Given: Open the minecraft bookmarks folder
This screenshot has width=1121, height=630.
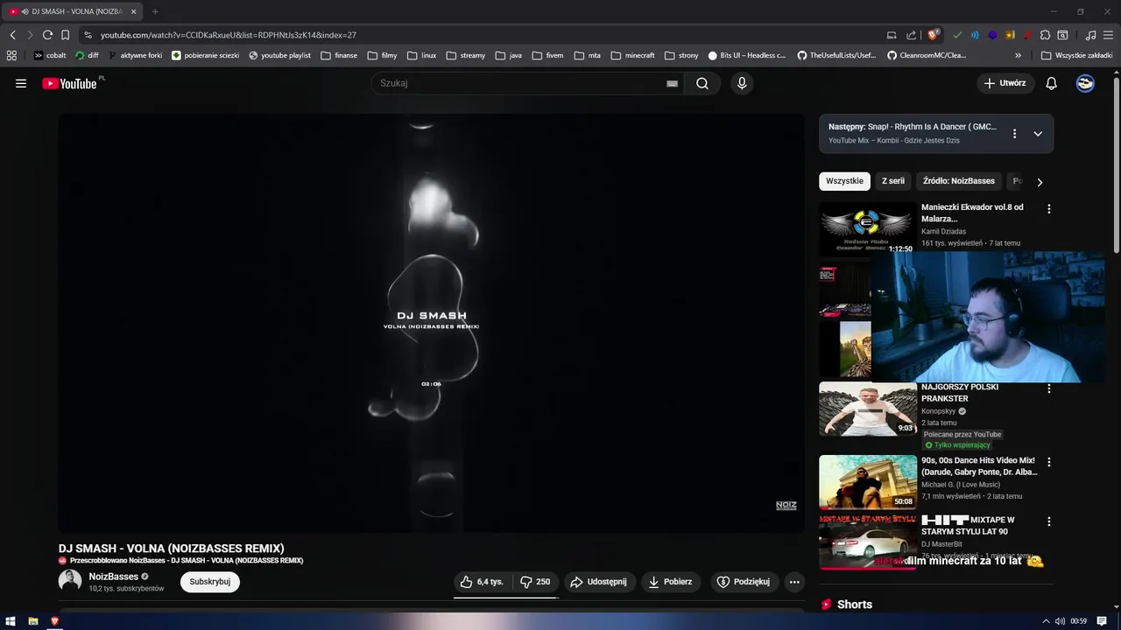Looking at the screenshot, I should [x=632, y=55].
